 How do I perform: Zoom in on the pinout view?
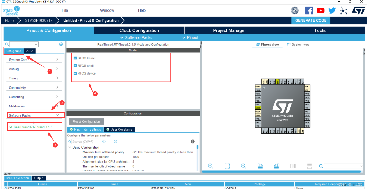[x=210, y=166]
